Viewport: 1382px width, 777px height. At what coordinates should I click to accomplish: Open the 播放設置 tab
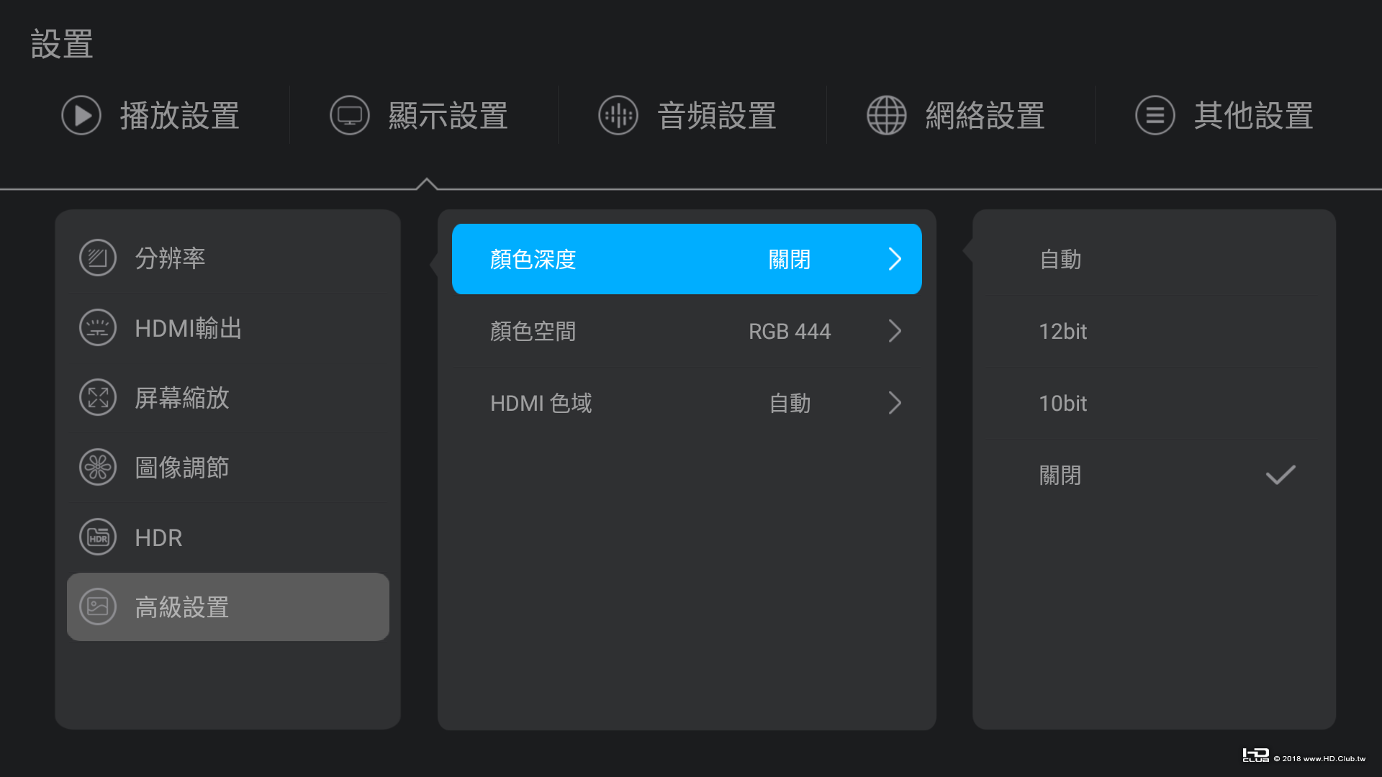(x=151, y=115)
